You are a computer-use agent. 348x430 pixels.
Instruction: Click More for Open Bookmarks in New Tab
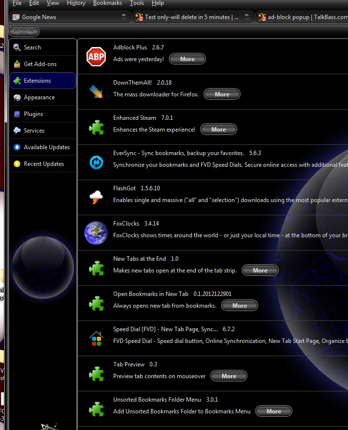[x=239, y=305]
